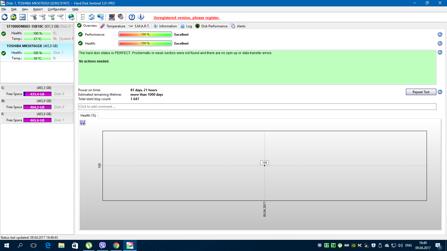Image resolution: width=447 pixels, height=251 pixels.
Task: Open the Disk menu
Action: pyautogui.click(x=14, y=9)
